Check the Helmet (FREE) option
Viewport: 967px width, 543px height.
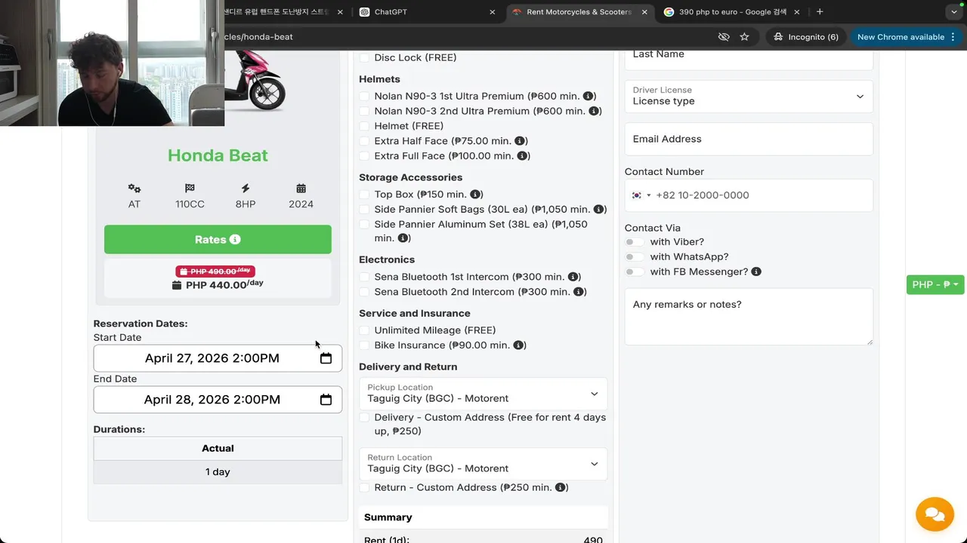click(364, 126)
